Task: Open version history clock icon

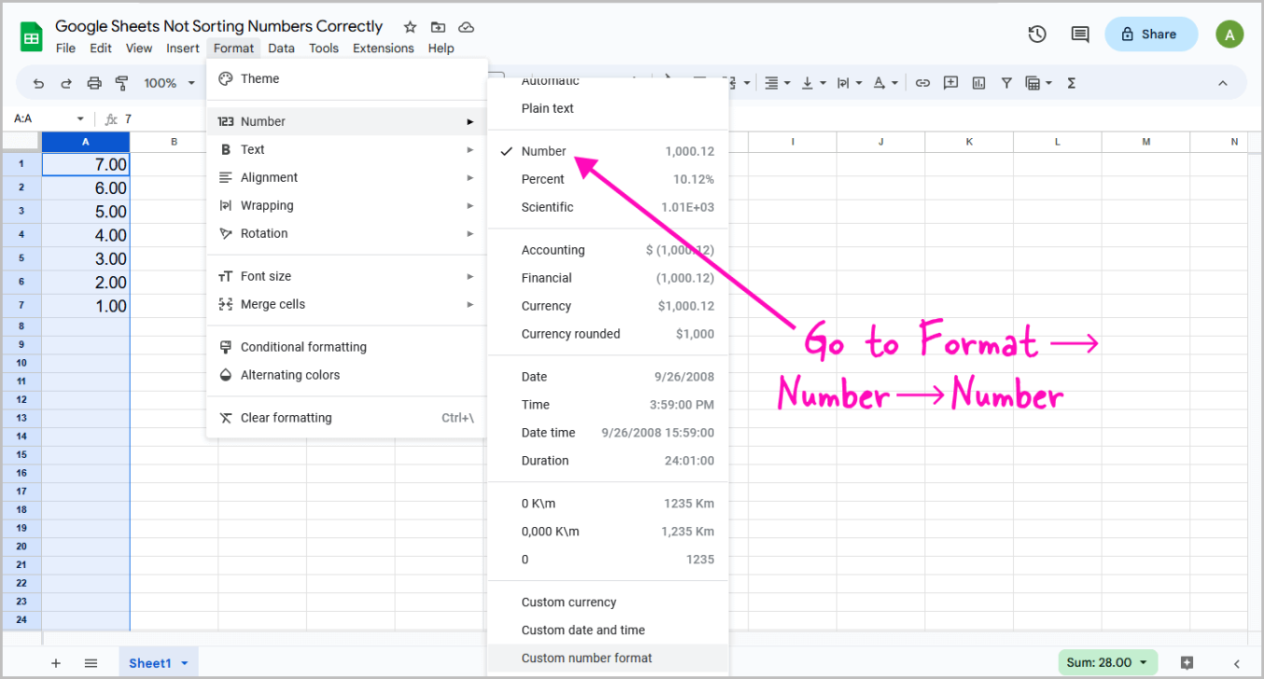Action: 1037,35
